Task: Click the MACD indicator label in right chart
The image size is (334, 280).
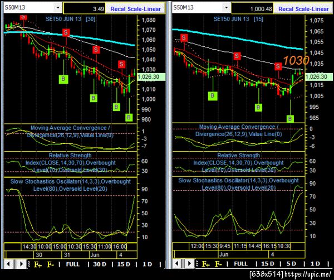Action: (x=239, y=131)
